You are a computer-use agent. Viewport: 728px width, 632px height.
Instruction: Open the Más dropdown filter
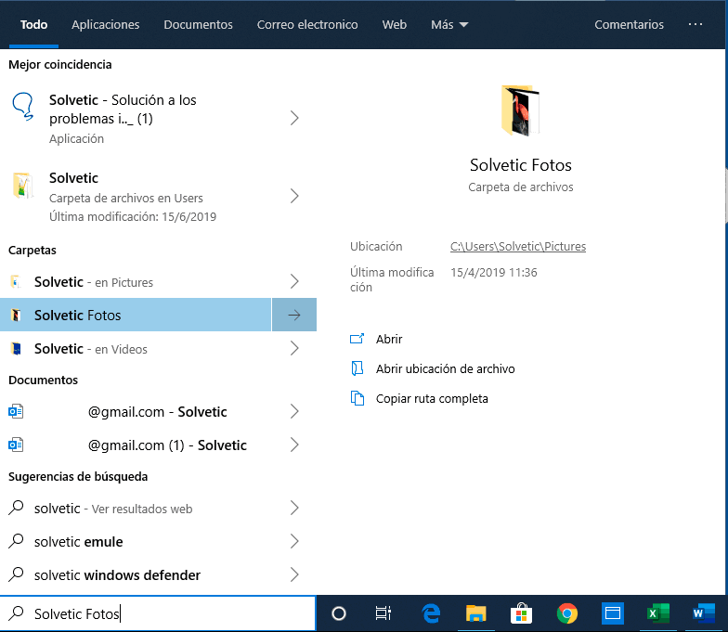coord(449,24)
